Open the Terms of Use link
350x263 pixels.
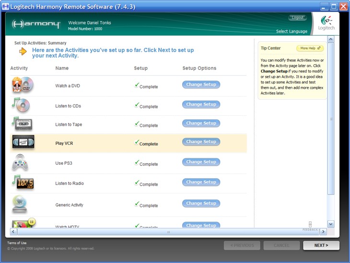(x=17, y=243)
